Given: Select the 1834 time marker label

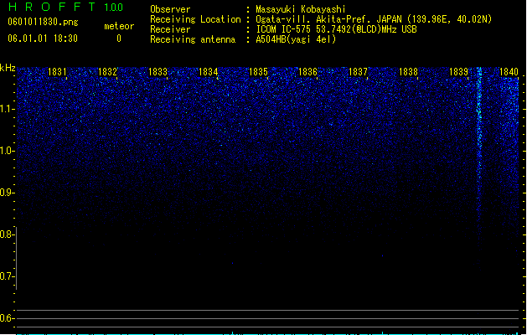Looking at the screenshot, I should click(208, 72).
